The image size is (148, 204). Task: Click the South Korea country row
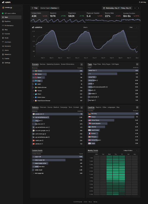(x=113, y=130)
